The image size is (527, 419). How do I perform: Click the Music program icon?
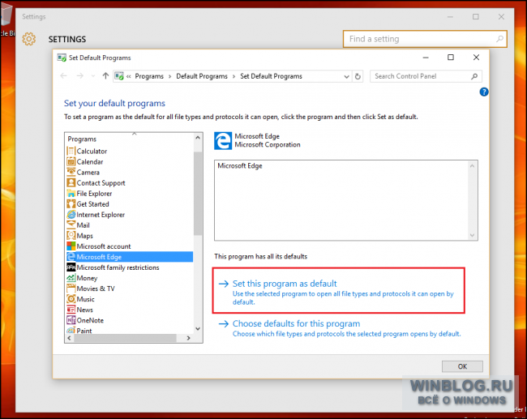click(71, 299)
